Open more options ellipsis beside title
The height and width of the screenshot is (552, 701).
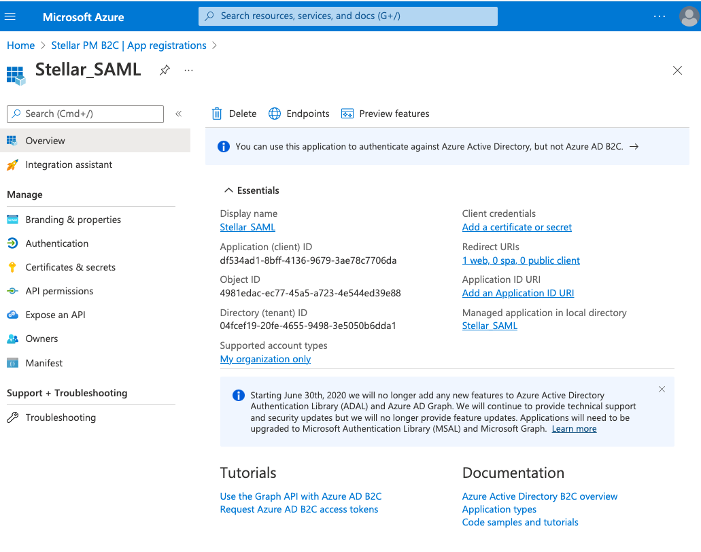point(189,70)
